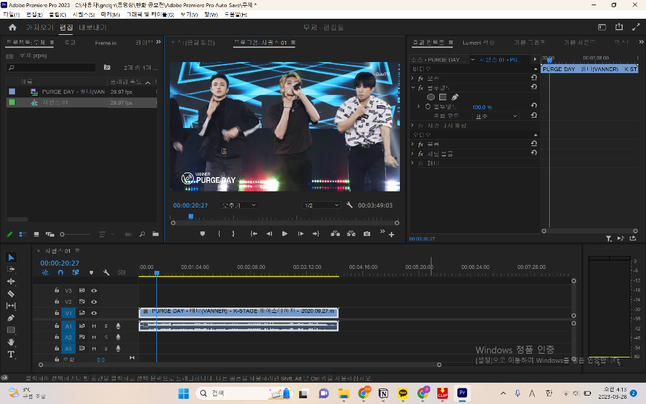Screen dimensions: 646x404
Task: Select the Selection arrow tool
Action: [11, 257]
